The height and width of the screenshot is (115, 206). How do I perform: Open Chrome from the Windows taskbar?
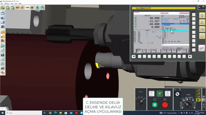50,113
